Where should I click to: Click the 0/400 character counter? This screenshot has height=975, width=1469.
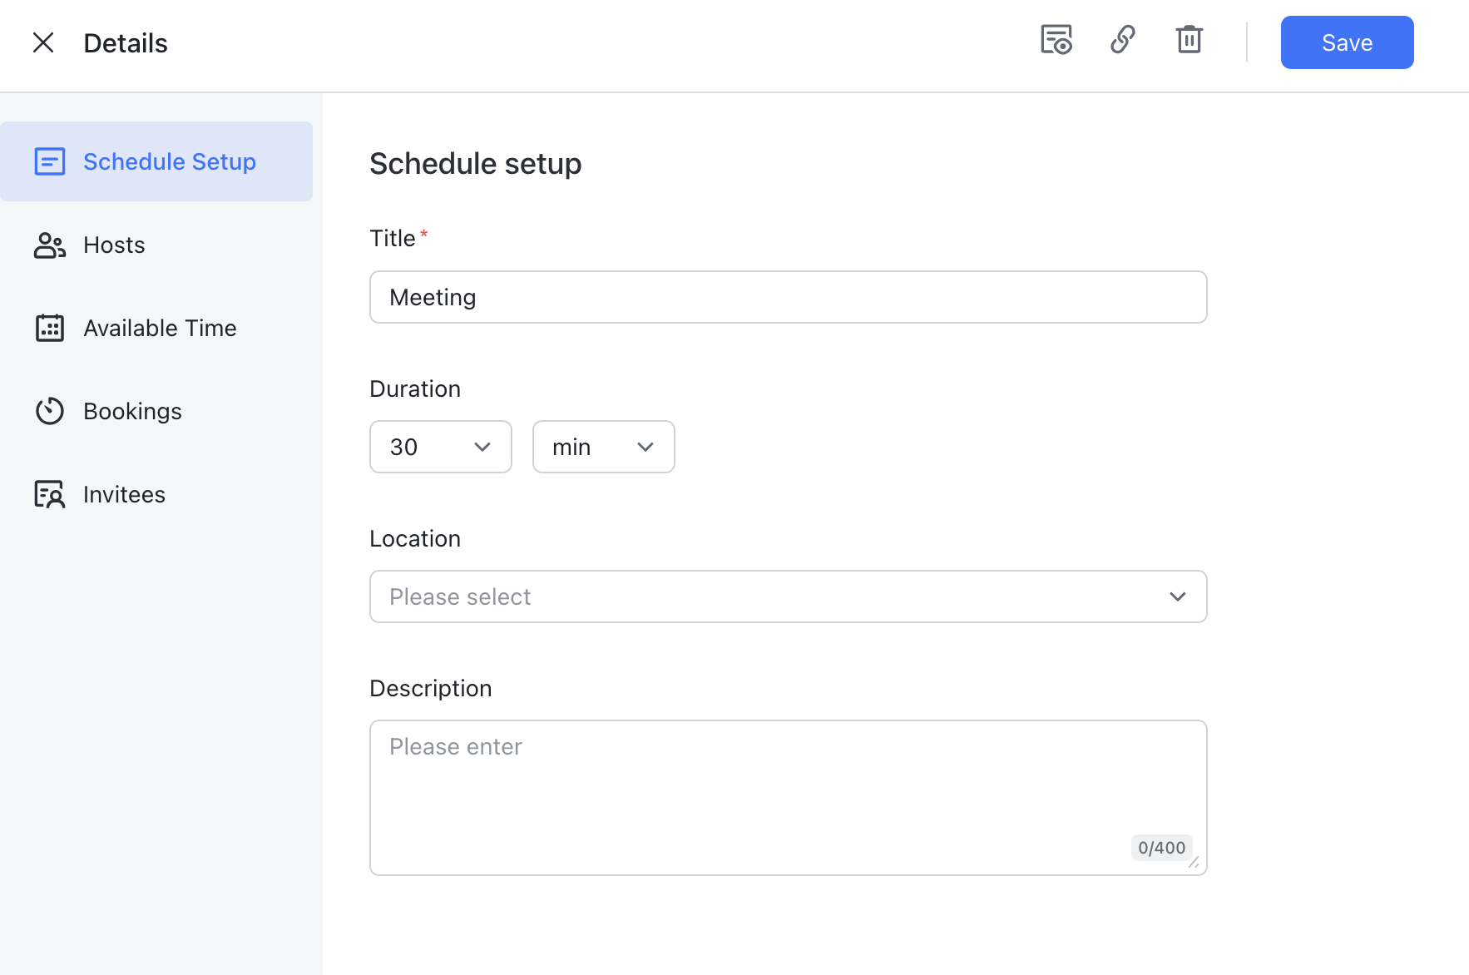[1161, 848]
